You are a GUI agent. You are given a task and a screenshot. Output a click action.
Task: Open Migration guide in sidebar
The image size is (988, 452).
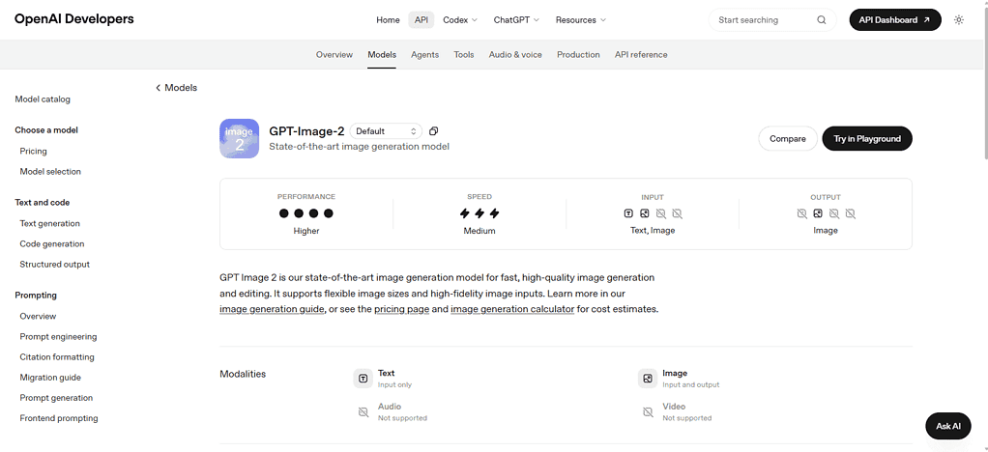tap(50, 378)
